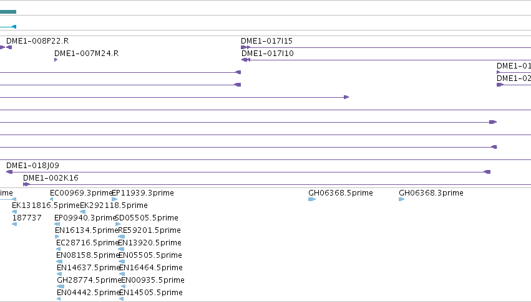
Task: Click the blue arrow beneath EK131816.5prime
Action: pyautogui.click(x=14, y=212)
